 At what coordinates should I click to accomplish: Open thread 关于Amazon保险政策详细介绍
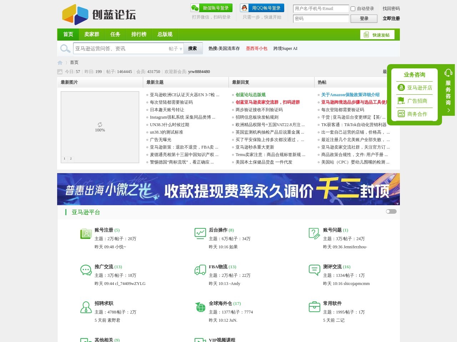(350, 95)
